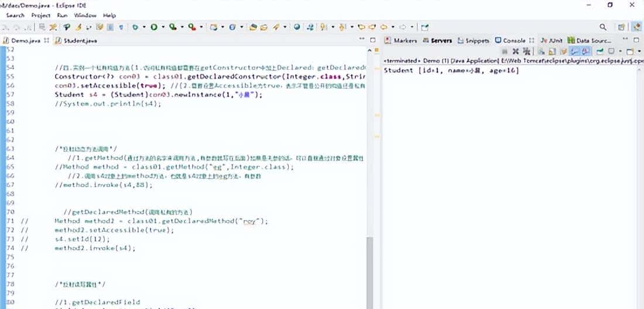This screenshot has width=644, height=309.
Task: Toggle Pin Console
Action: click(x=600, y=51)
